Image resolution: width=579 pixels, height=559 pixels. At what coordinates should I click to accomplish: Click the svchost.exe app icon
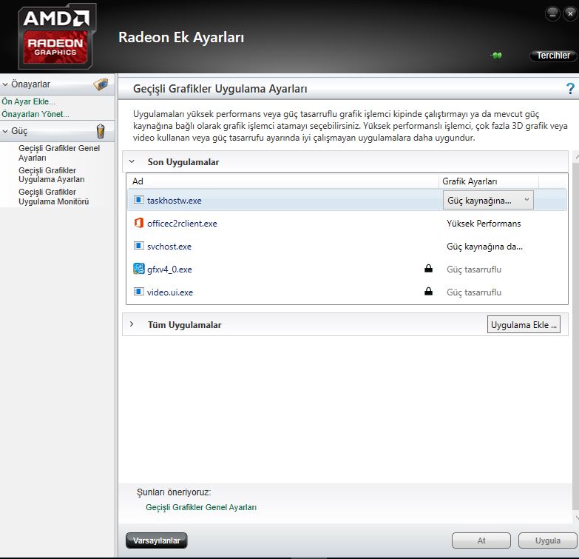(x=138, y=246)
